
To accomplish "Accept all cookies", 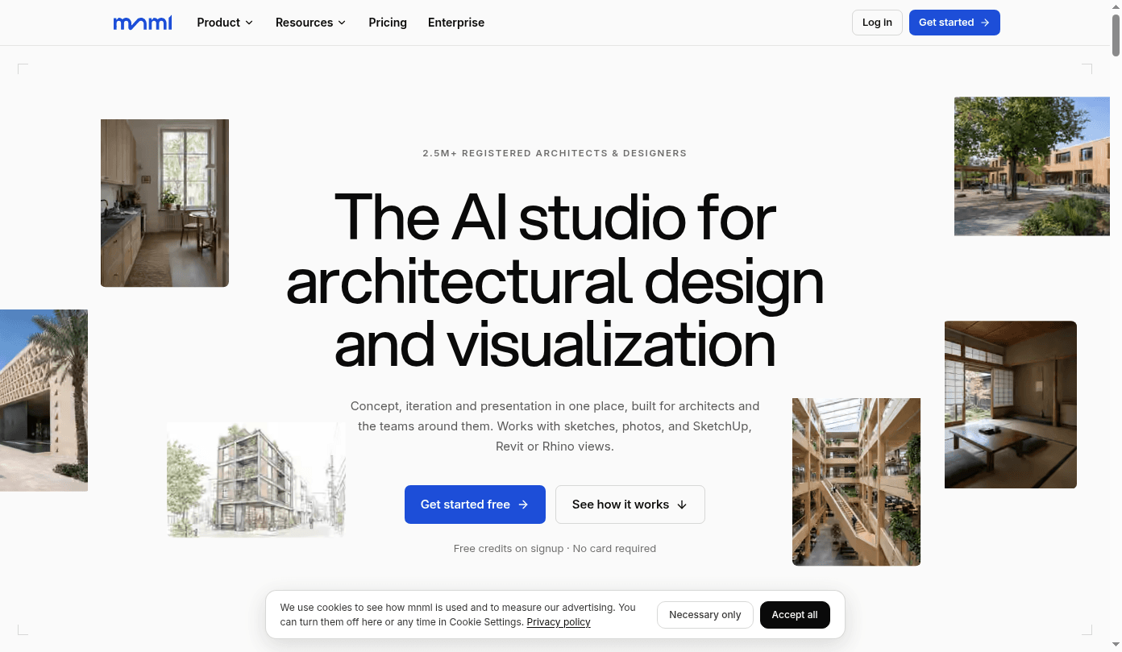I will point(795,615).
